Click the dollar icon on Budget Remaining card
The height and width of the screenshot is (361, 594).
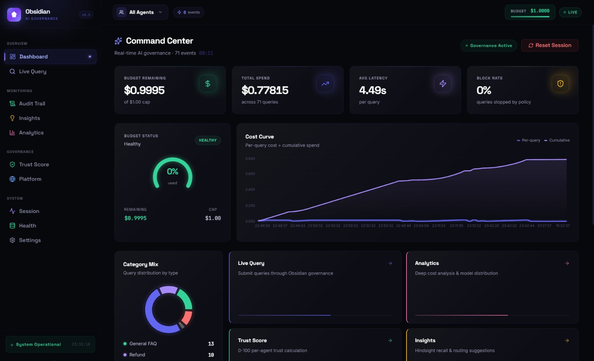tap(208, 83)
